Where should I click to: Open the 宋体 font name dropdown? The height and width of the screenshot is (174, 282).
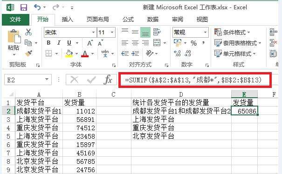click(94, 32)
